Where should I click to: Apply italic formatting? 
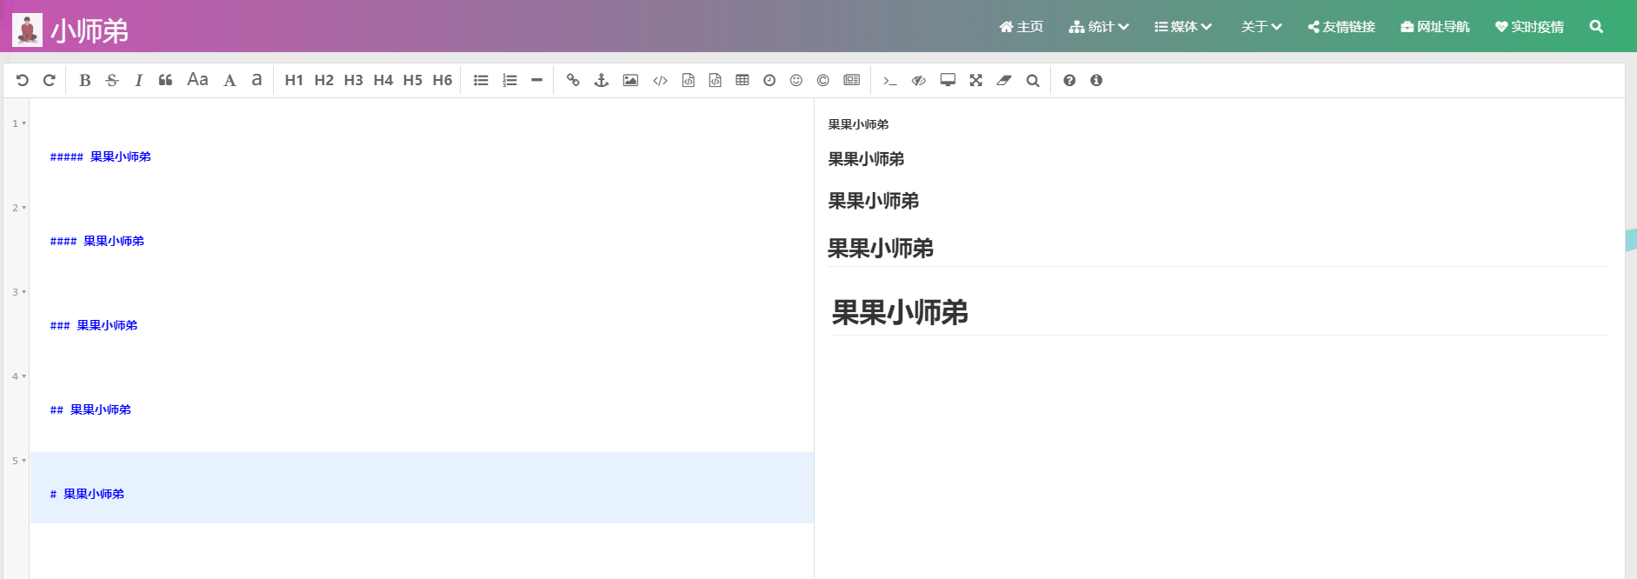tap(138, 80)
